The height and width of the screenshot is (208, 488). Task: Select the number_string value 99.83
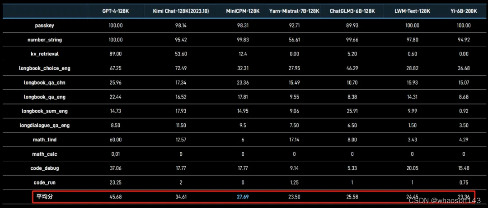coord(243,40)
